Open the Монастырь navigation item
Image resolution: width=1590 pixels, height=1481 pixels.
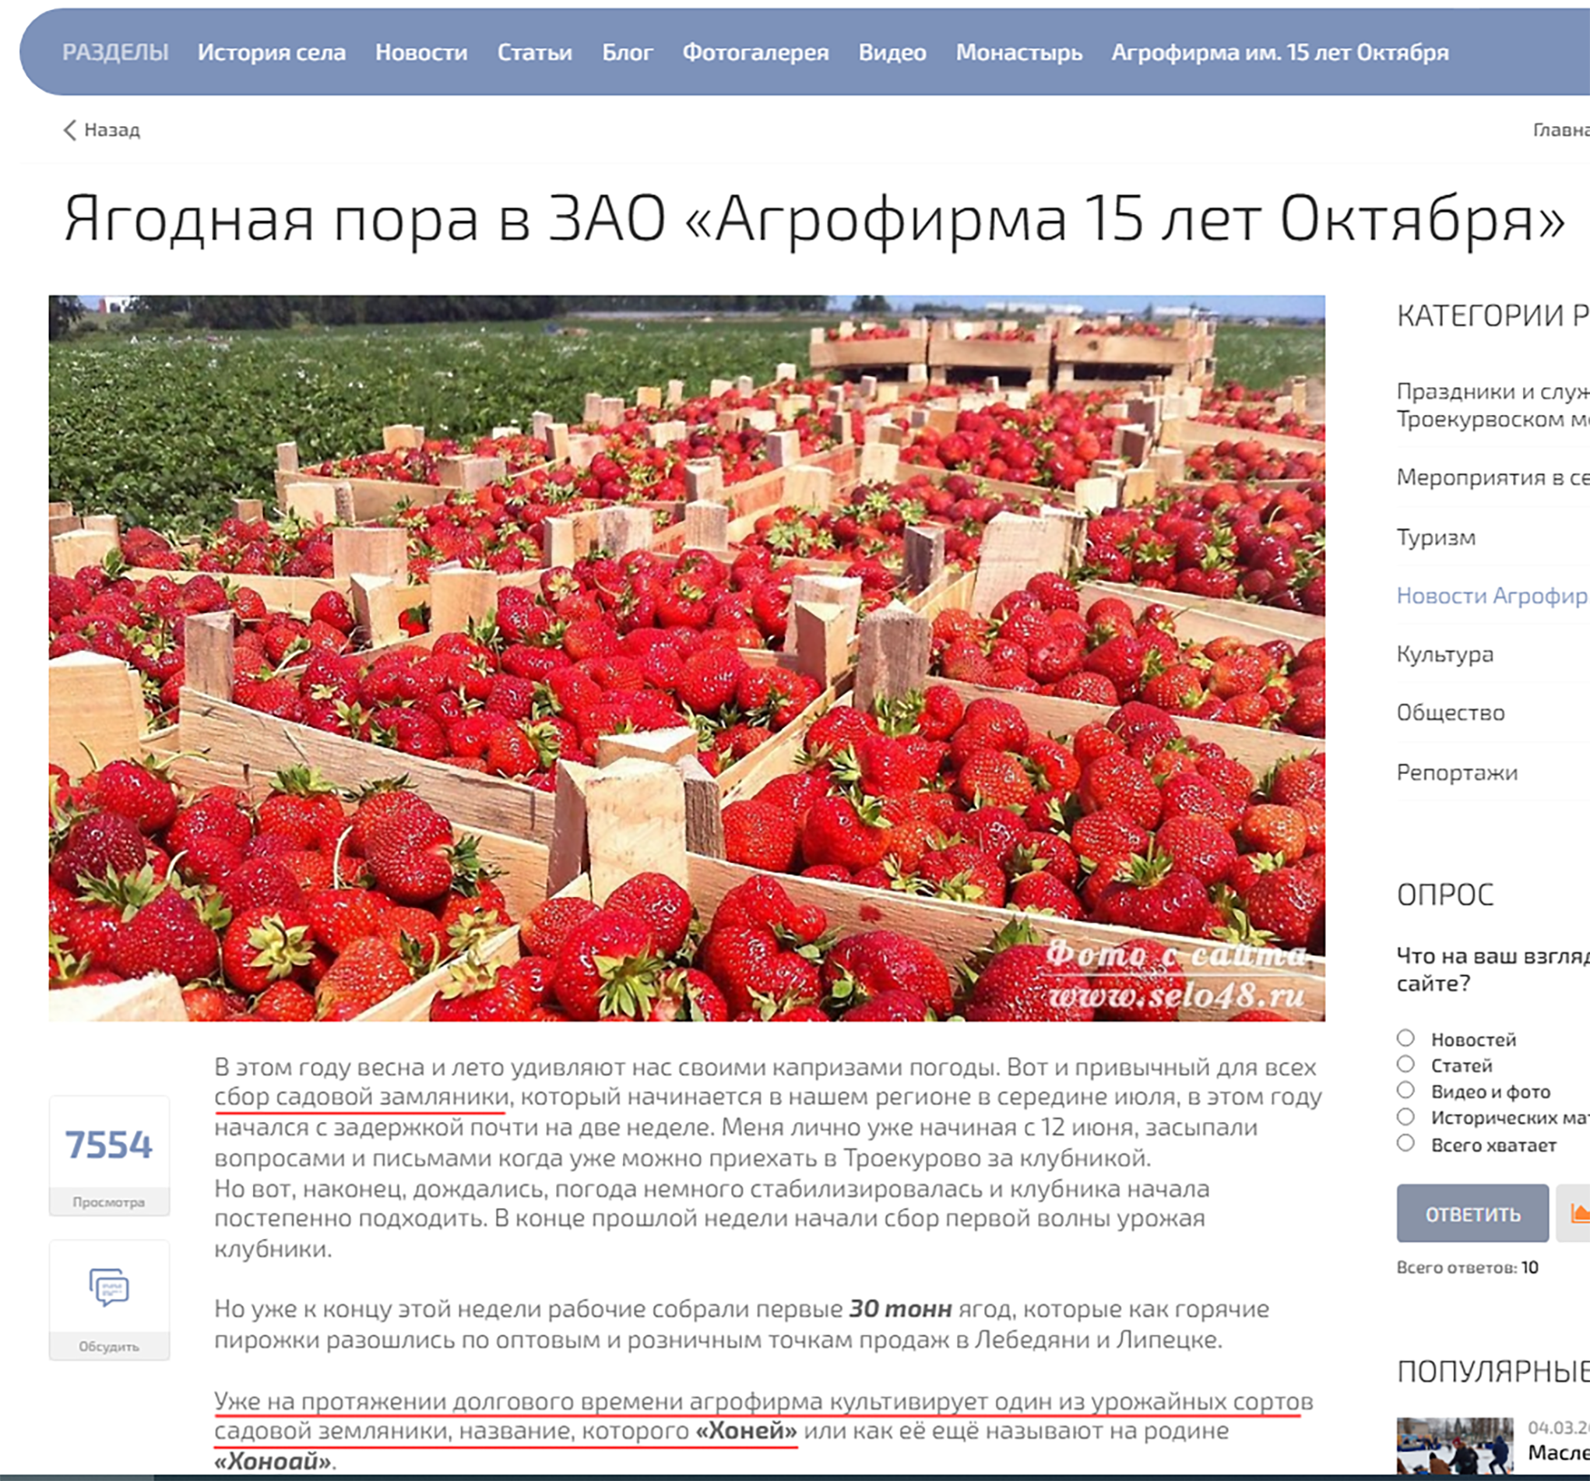(x=1019, y=53)
